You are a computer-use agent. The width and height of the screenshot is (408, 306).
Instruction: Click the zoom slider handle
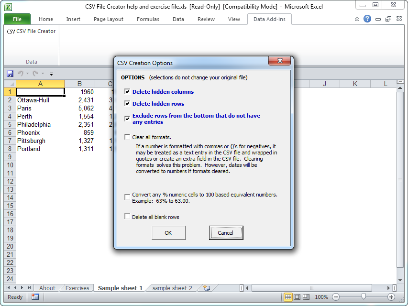364,296
